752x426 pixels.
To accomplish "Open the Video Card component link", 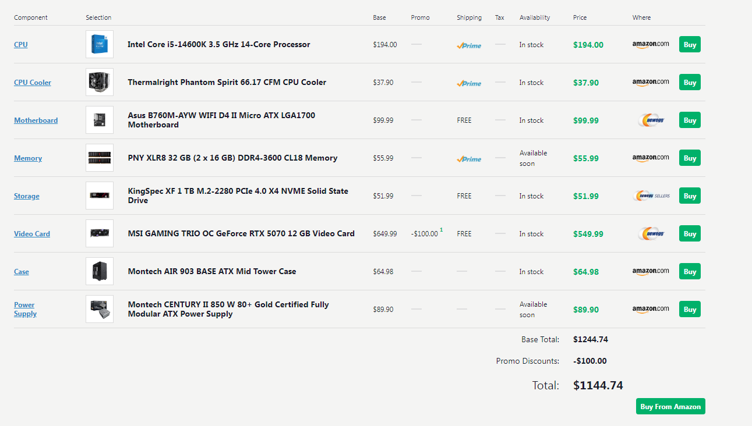I will (32, 234).
